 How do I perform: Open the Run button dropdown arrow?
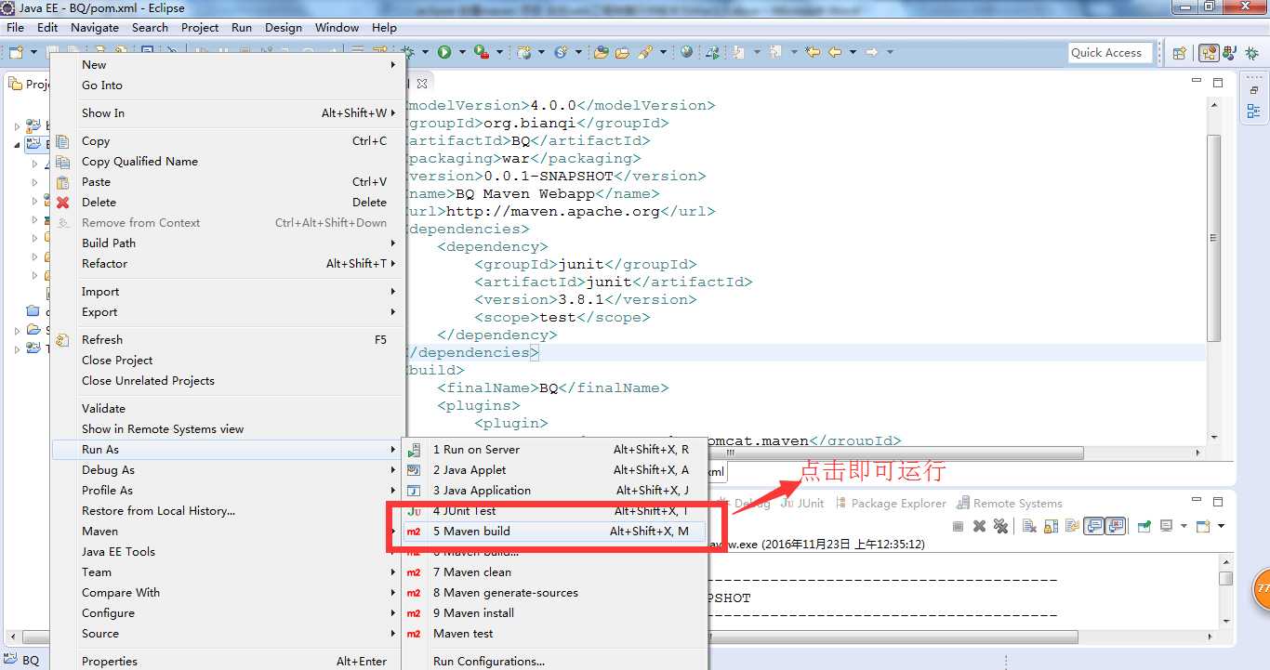(x=460, y=52)
